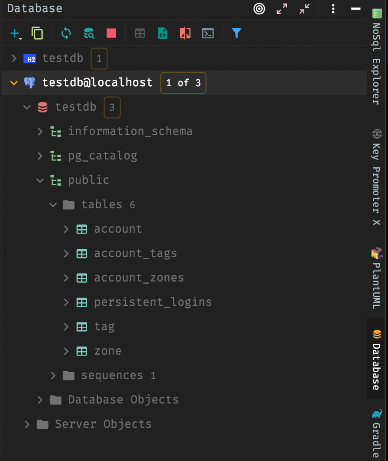Screen dimensions: 388x461
Task: Click the table icon beside zone
Action: point(82,351)
